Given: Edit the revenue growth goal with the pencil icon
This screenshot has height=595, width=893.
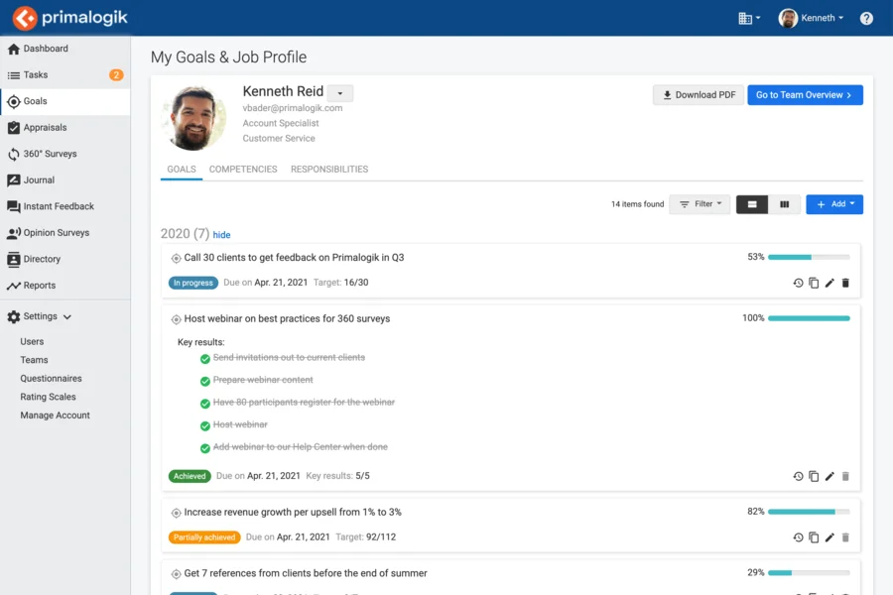Looking at the screenshot, I should pyautogui.click(x=829, y=536).
